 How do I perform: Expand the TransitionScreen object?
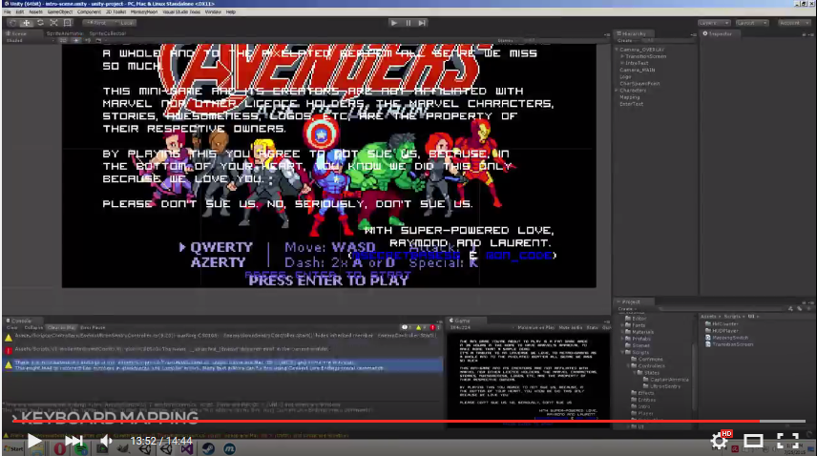tap(622, 56)
